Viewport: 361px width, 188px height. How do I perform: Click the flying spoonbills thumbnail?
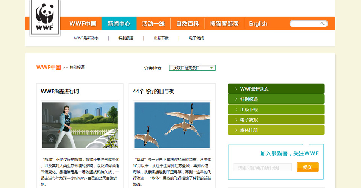point(172,125)
